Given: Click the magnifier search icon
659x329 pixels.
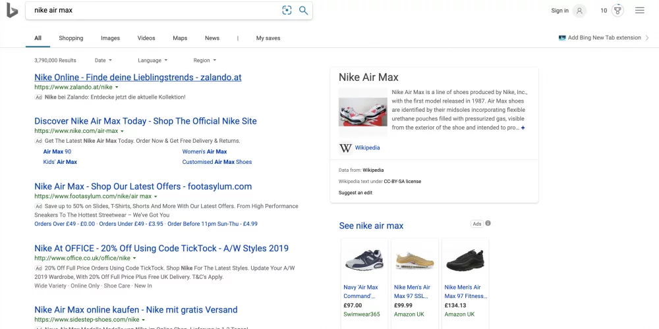Looking at the screenshot, I should (x=303, y=11).
